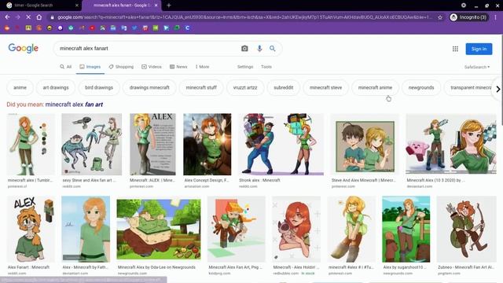Expand the More search categories menu
This screenshot has width=503, height=283.
pos(202,67)
